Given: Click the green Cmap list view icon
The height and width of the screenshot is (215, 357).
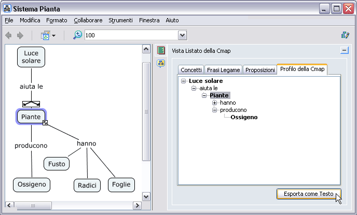Looking at the screenshot, I should point(161,50).
